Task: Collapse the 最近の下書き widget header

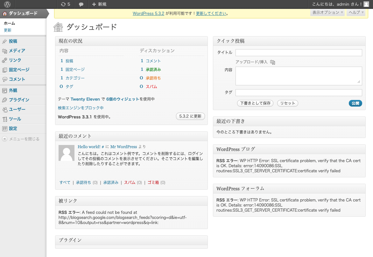Action: [x=289, y=121]
